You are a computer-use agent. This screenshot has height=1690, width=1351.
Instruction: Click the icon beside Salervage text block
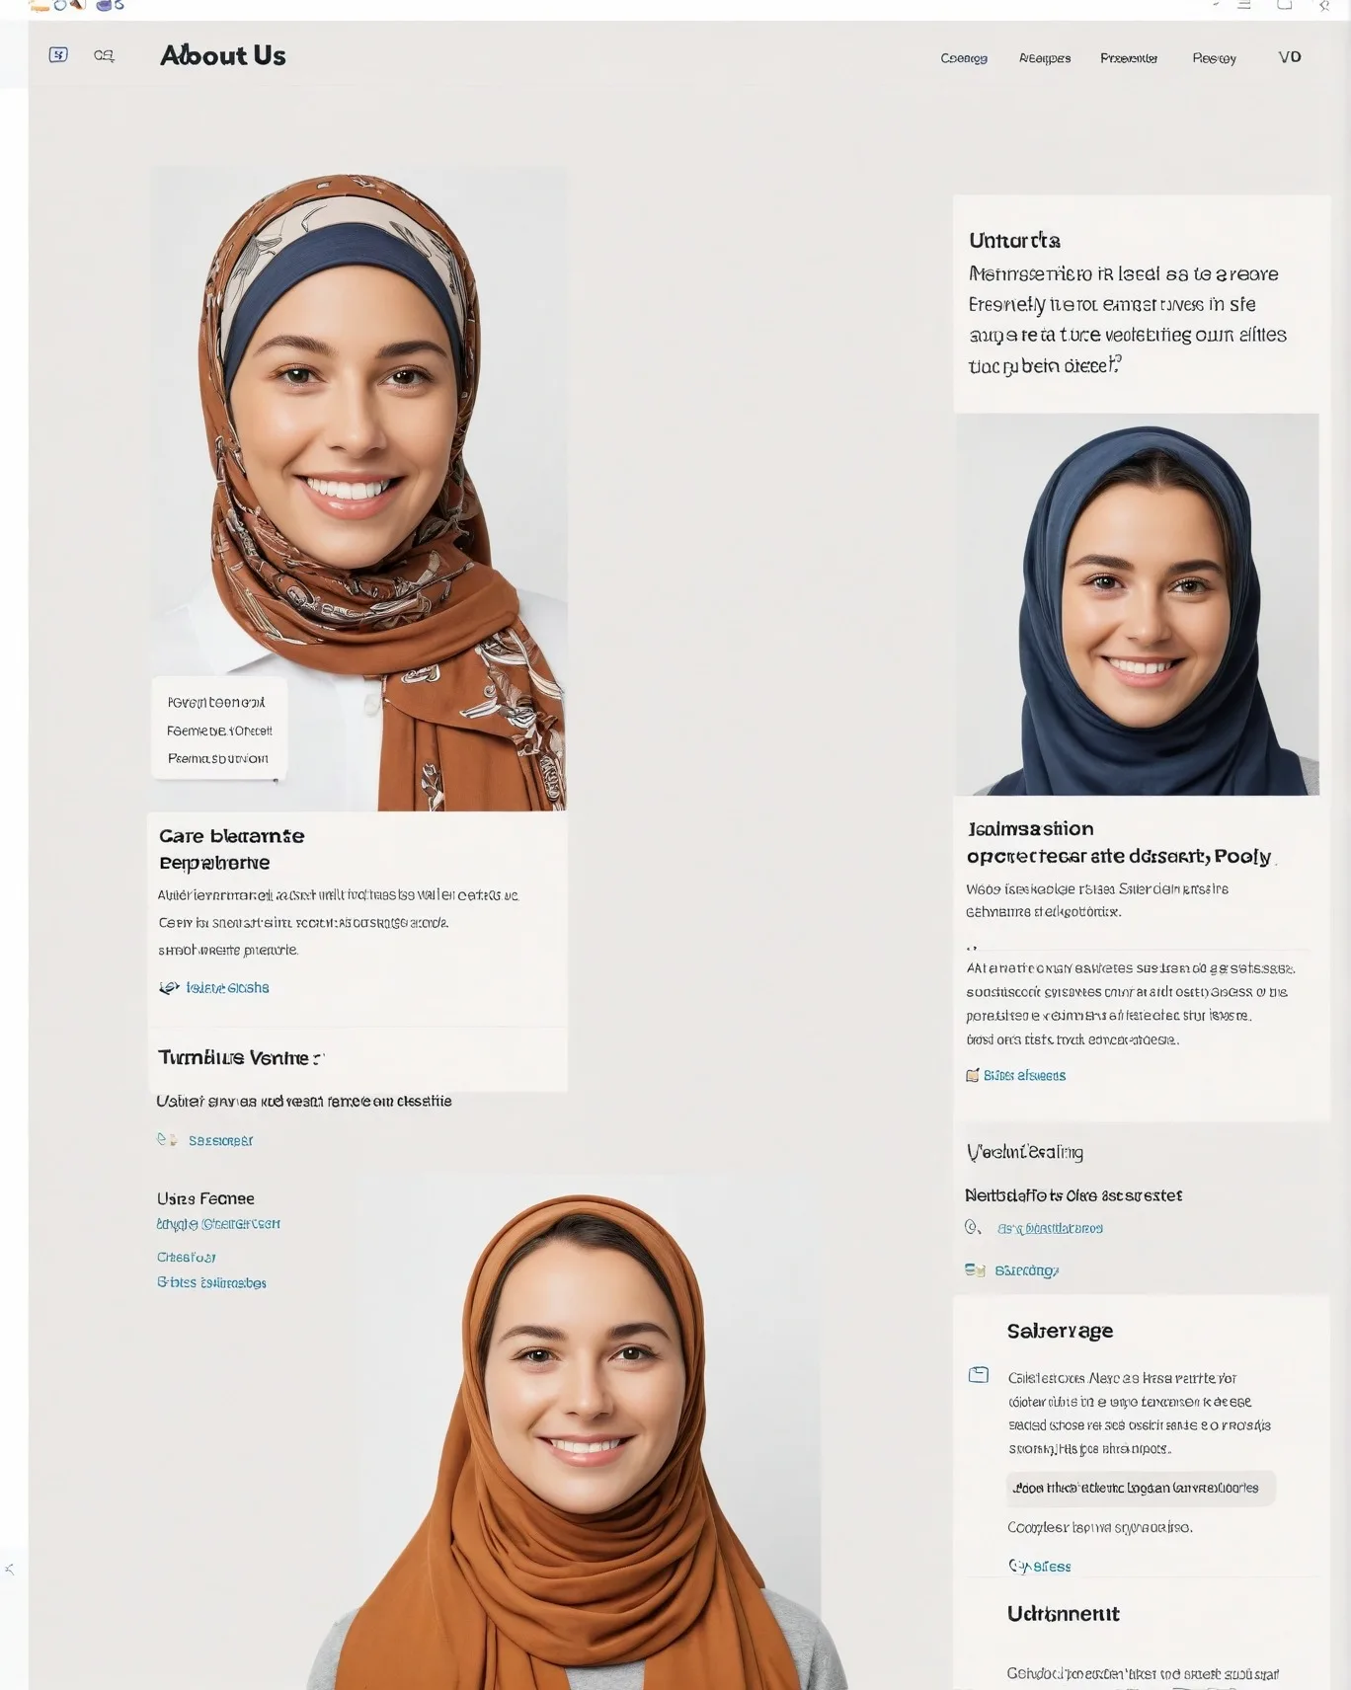(979, 1374)
